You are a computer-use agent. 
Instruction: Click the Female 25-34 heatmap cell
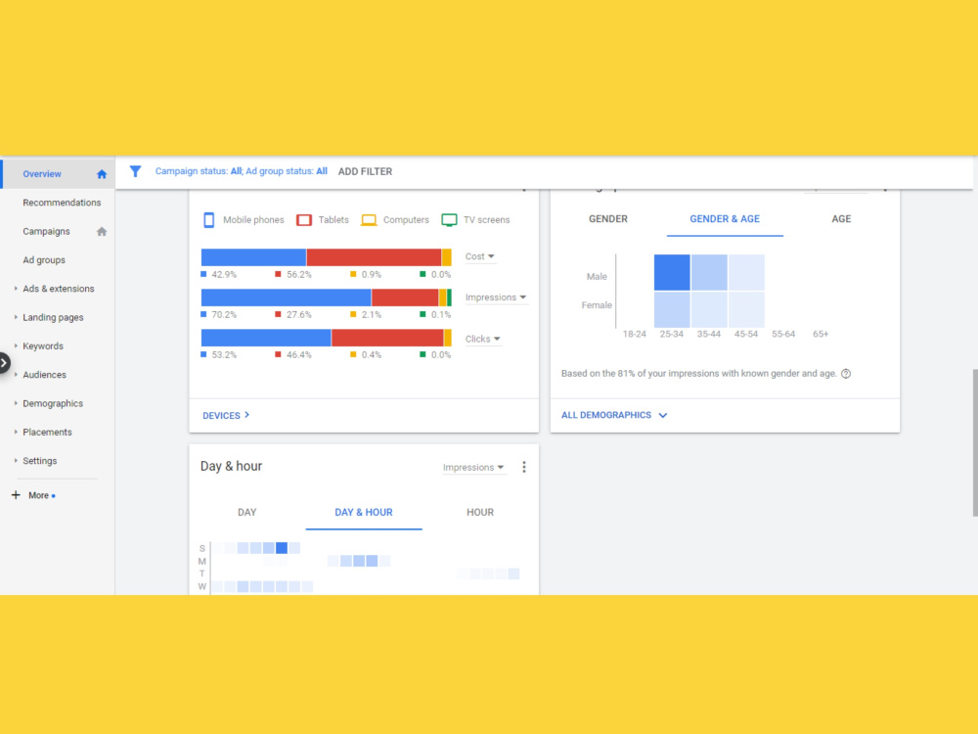672,309
